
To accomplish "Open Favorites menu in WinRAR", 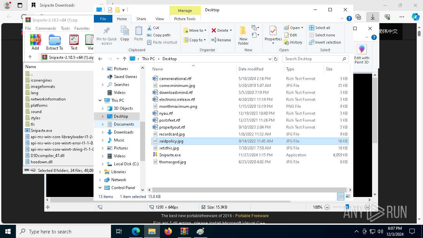I will pos(82,28).
